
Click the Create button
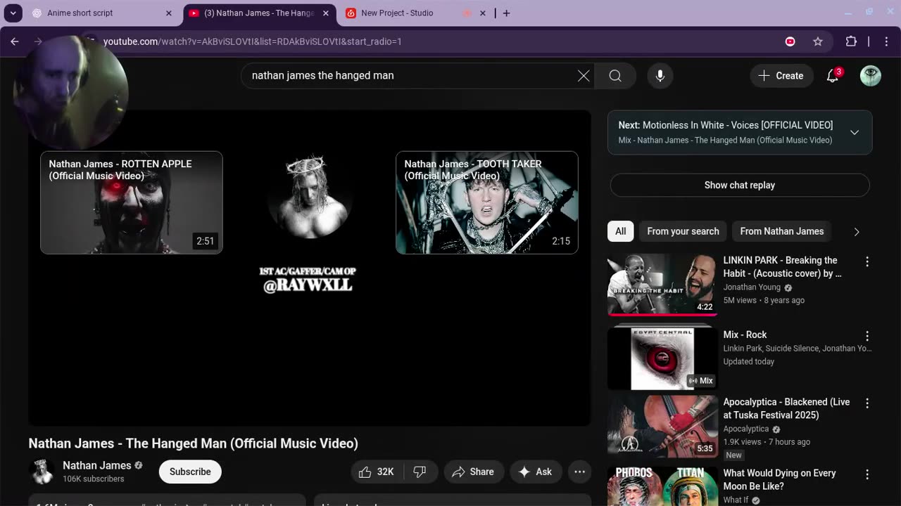click(781, 76)
